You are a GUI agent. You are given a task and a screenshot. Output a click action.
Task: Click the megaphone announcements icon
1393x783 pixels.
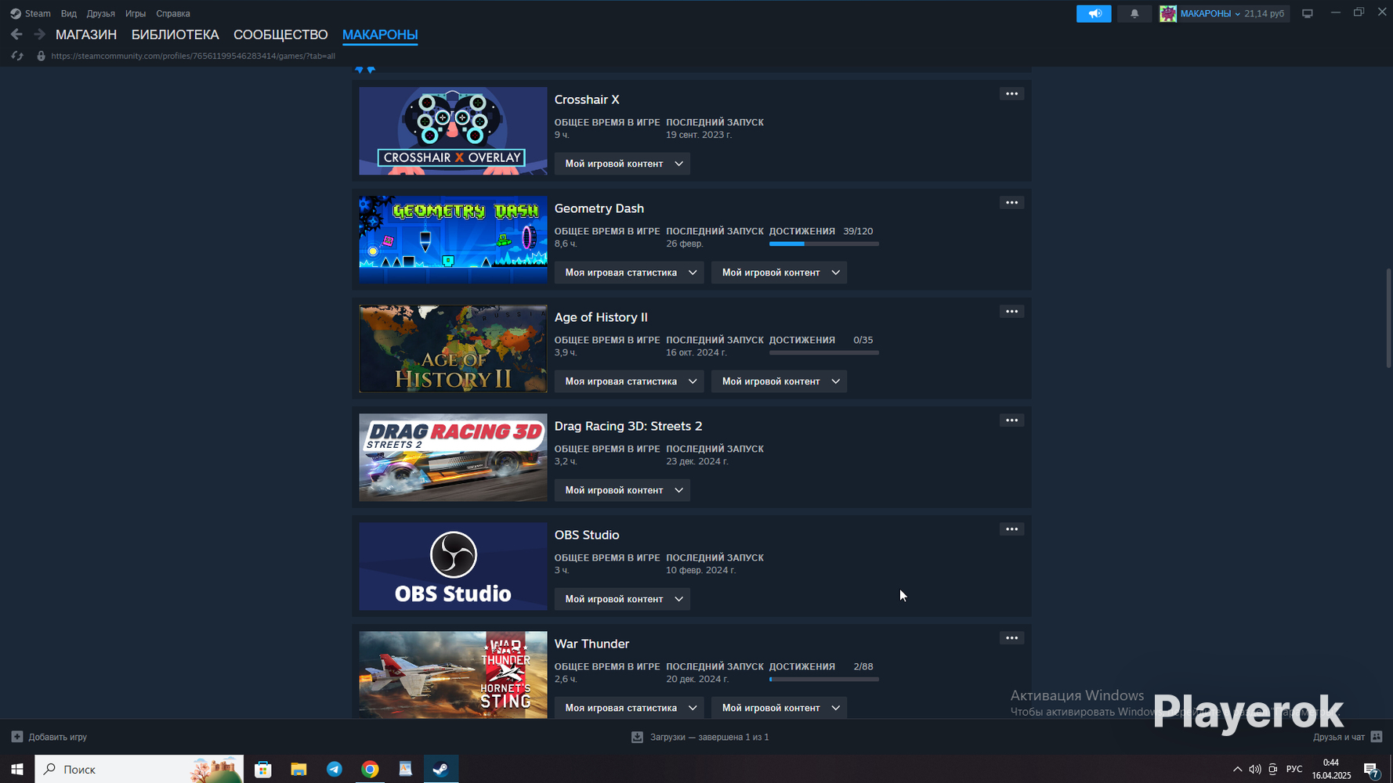coord(1094,13)
